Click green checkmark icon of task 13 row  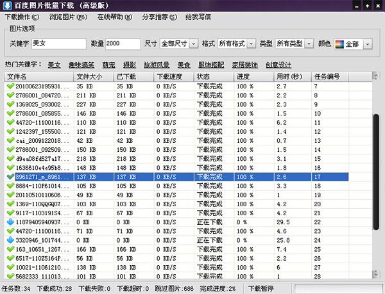[10, 140]
